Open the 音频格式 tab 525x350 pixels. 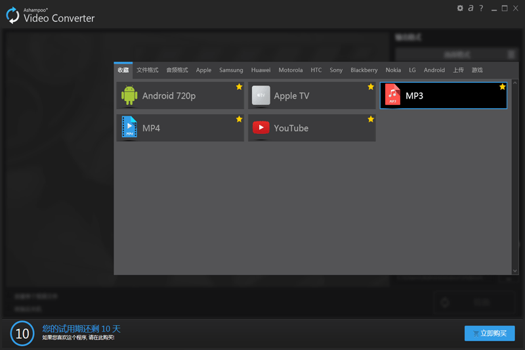[177, 70]
